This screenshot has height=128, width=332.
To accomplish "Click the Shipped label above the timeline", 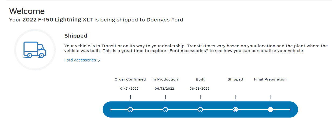I will (x=235, y=79).
